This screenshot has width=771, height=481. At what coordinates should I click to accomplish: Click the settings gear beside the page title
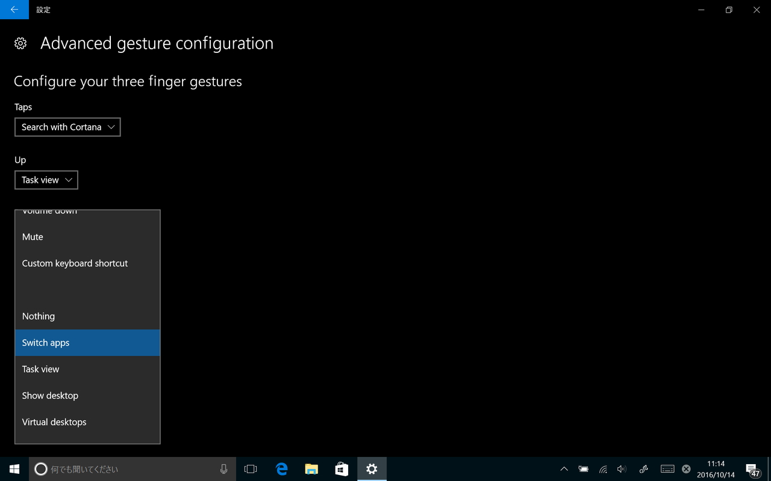click(20, 43)
